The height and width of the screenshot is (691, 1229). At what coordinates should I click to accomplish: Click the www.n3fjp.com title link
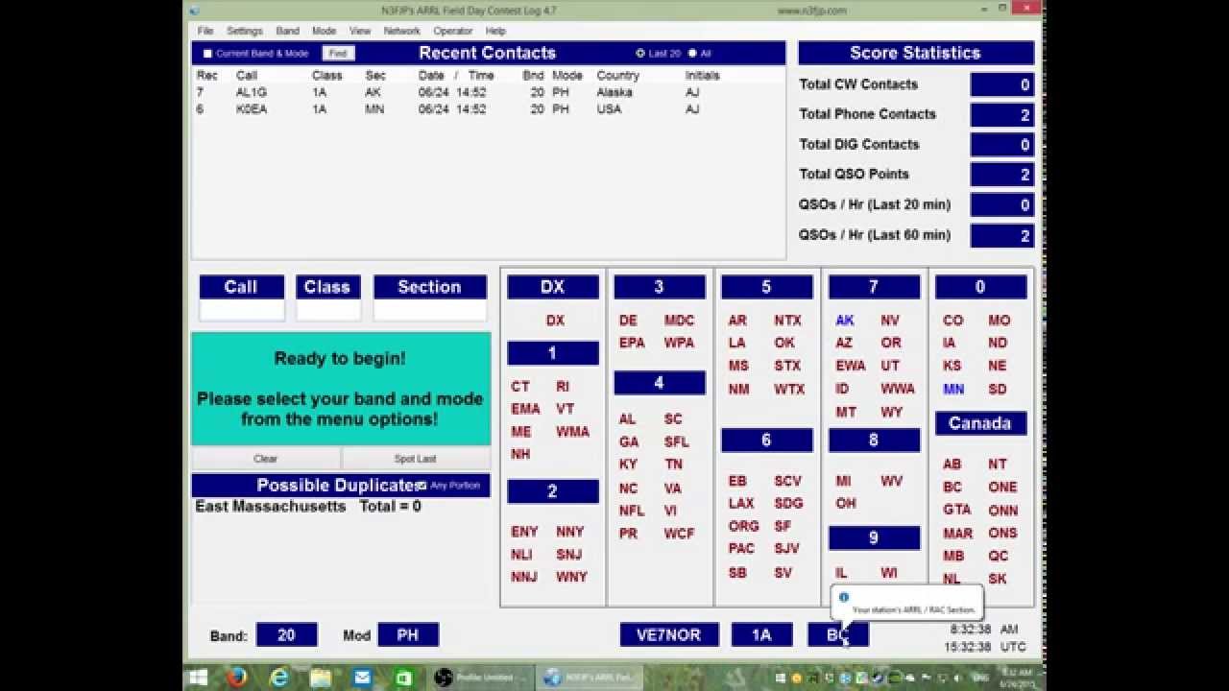pos(811,11)
